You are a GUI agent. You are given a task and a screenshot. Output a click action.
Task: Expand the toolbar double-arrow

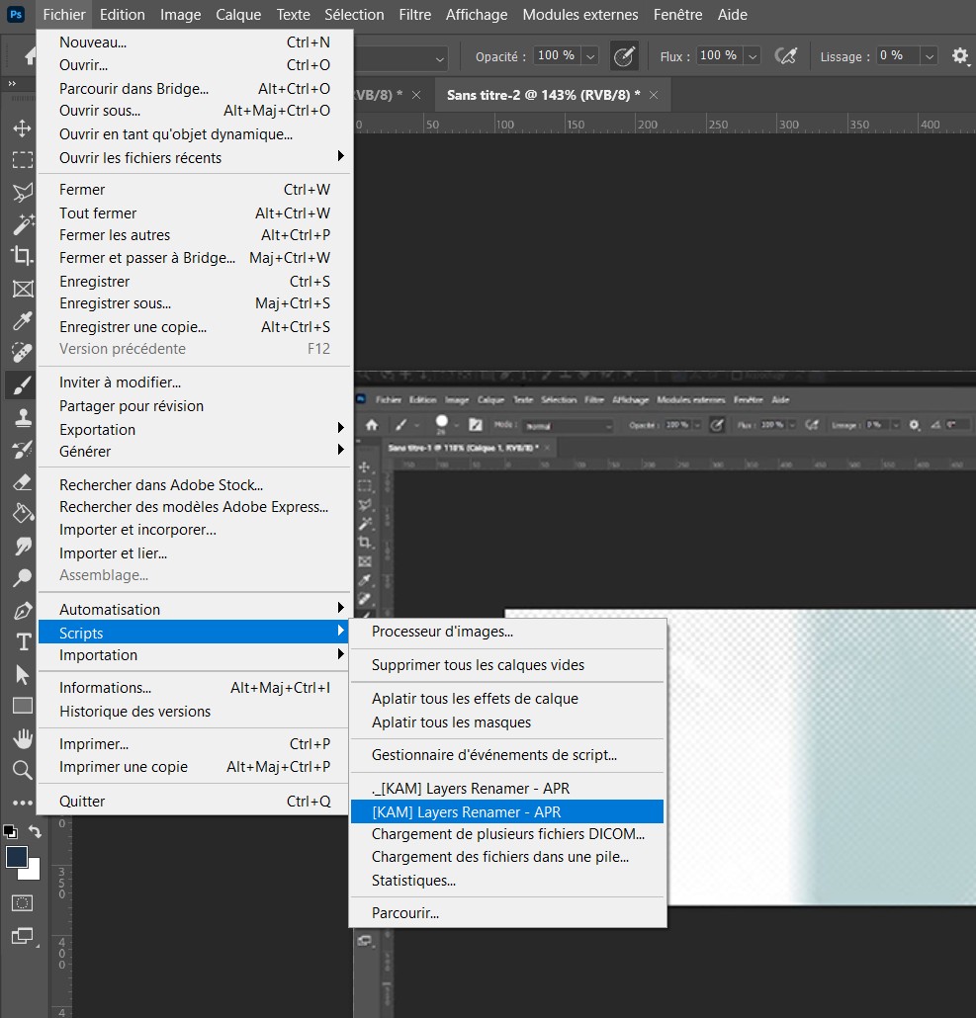pyautogui.click(x=12, y=84)
